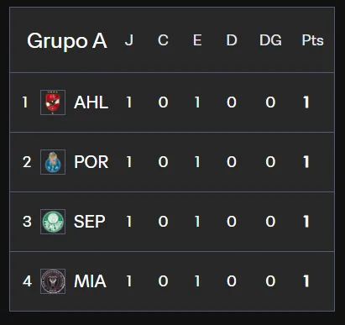Click the J column header
The image size is (345, 325).
pyautogui.click(x=129, y=40)
